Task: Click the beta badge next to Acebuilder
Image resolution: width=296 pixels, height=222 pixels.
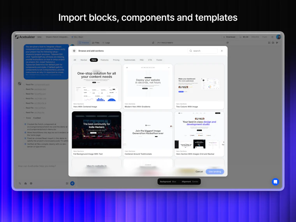Action: coord(39,37)
